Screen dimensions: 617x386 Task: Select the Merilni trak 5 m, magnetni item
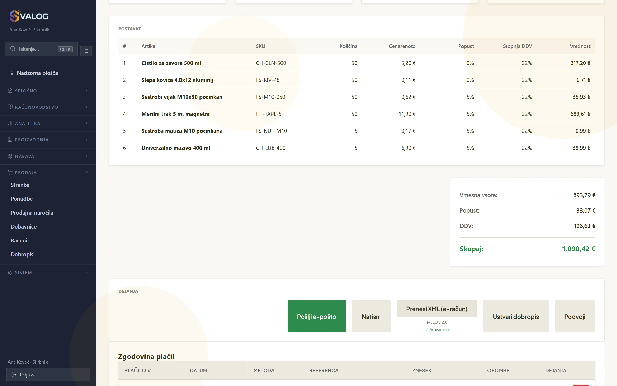tap(175, 114)
